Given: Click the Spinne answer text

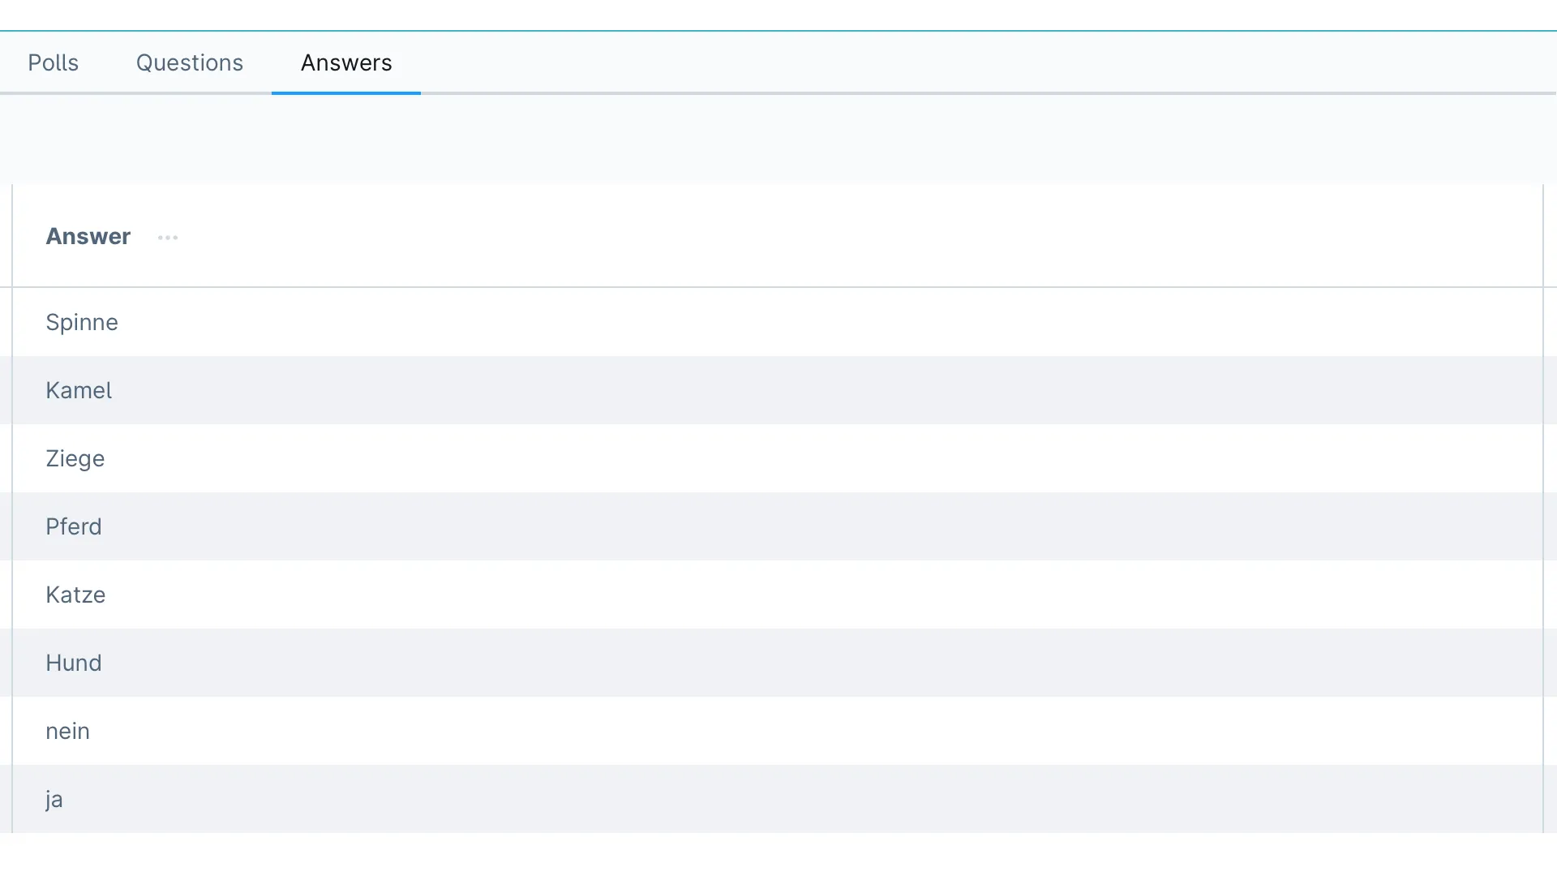Looking at the screenshot, I should coord(81,322).
